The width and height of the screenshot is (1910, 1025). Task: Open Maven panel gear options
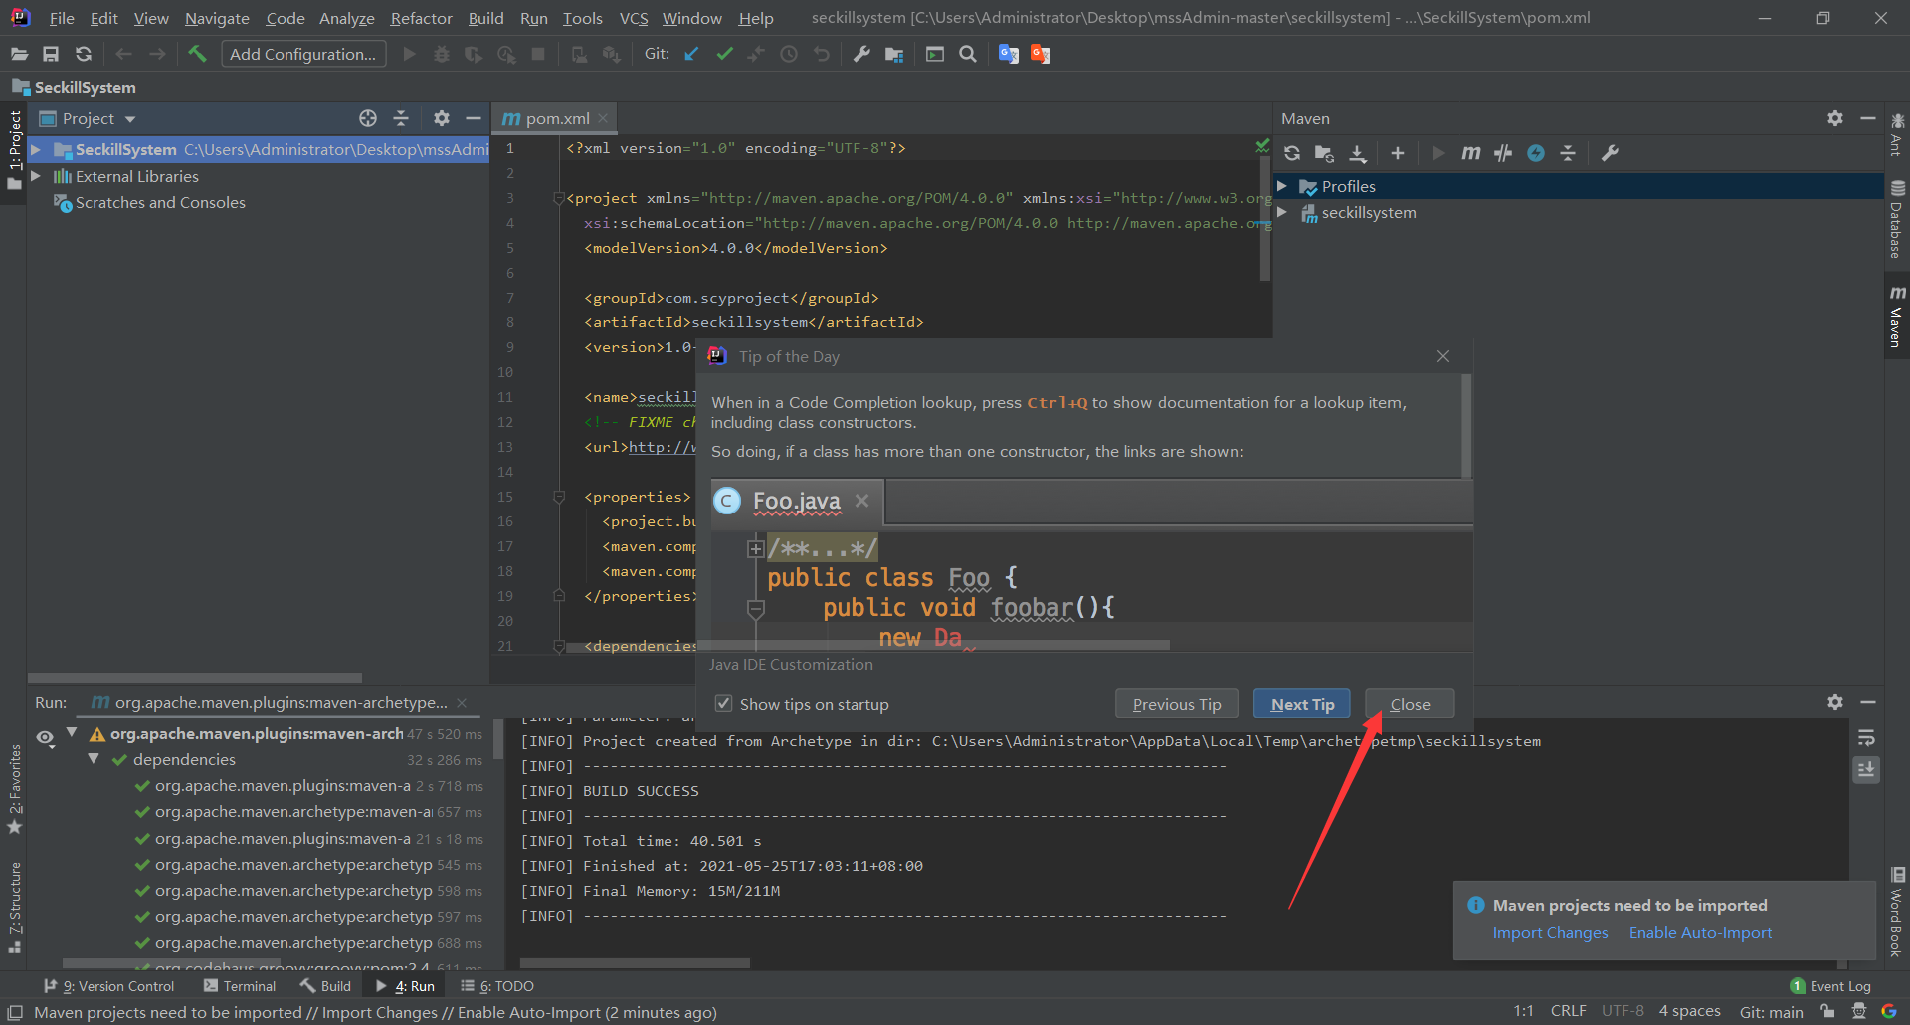tap(1835, 118)
